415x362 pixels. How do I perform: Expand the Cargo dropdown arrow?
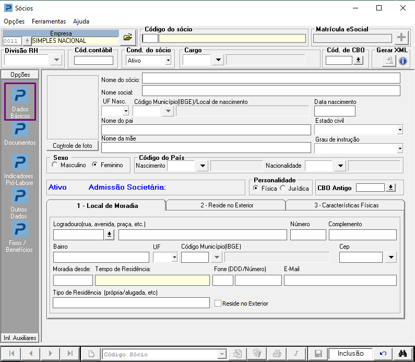[218, 60]
